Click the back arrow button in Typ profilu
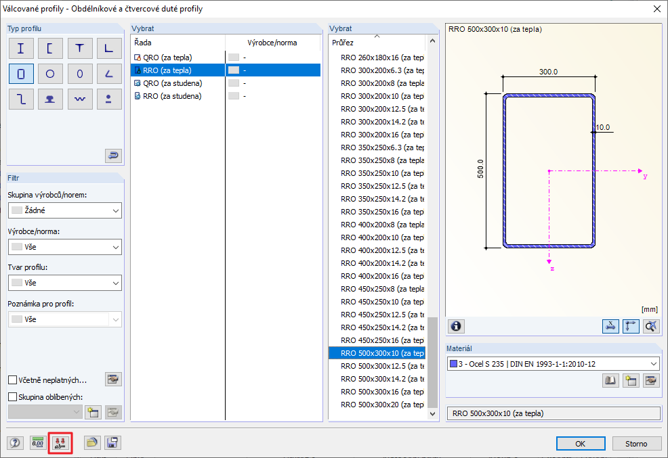Screen dimensions: 668x458 point(113,156)
